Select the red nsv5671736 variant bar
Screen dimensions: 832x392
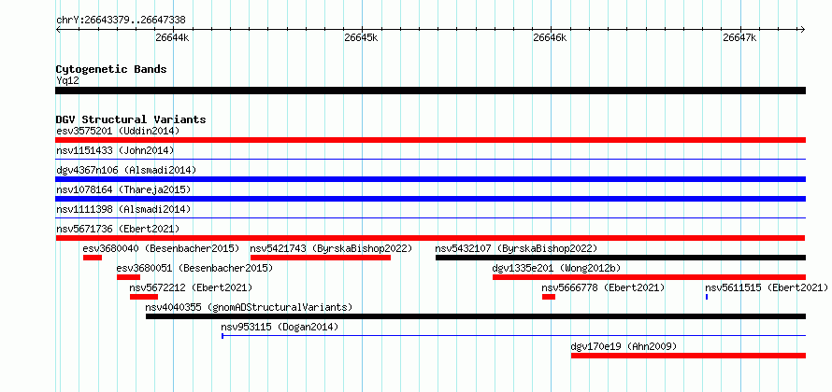[430, 238]
